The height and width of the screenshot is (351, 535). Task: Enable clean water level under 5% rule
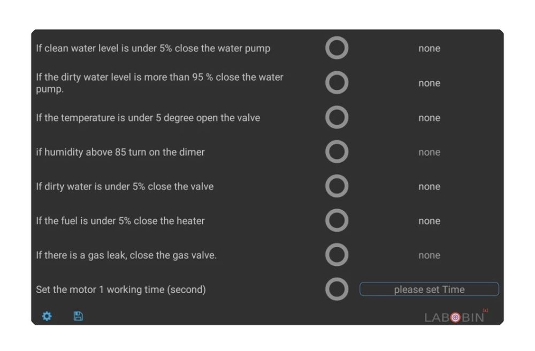tap(337, 48)
